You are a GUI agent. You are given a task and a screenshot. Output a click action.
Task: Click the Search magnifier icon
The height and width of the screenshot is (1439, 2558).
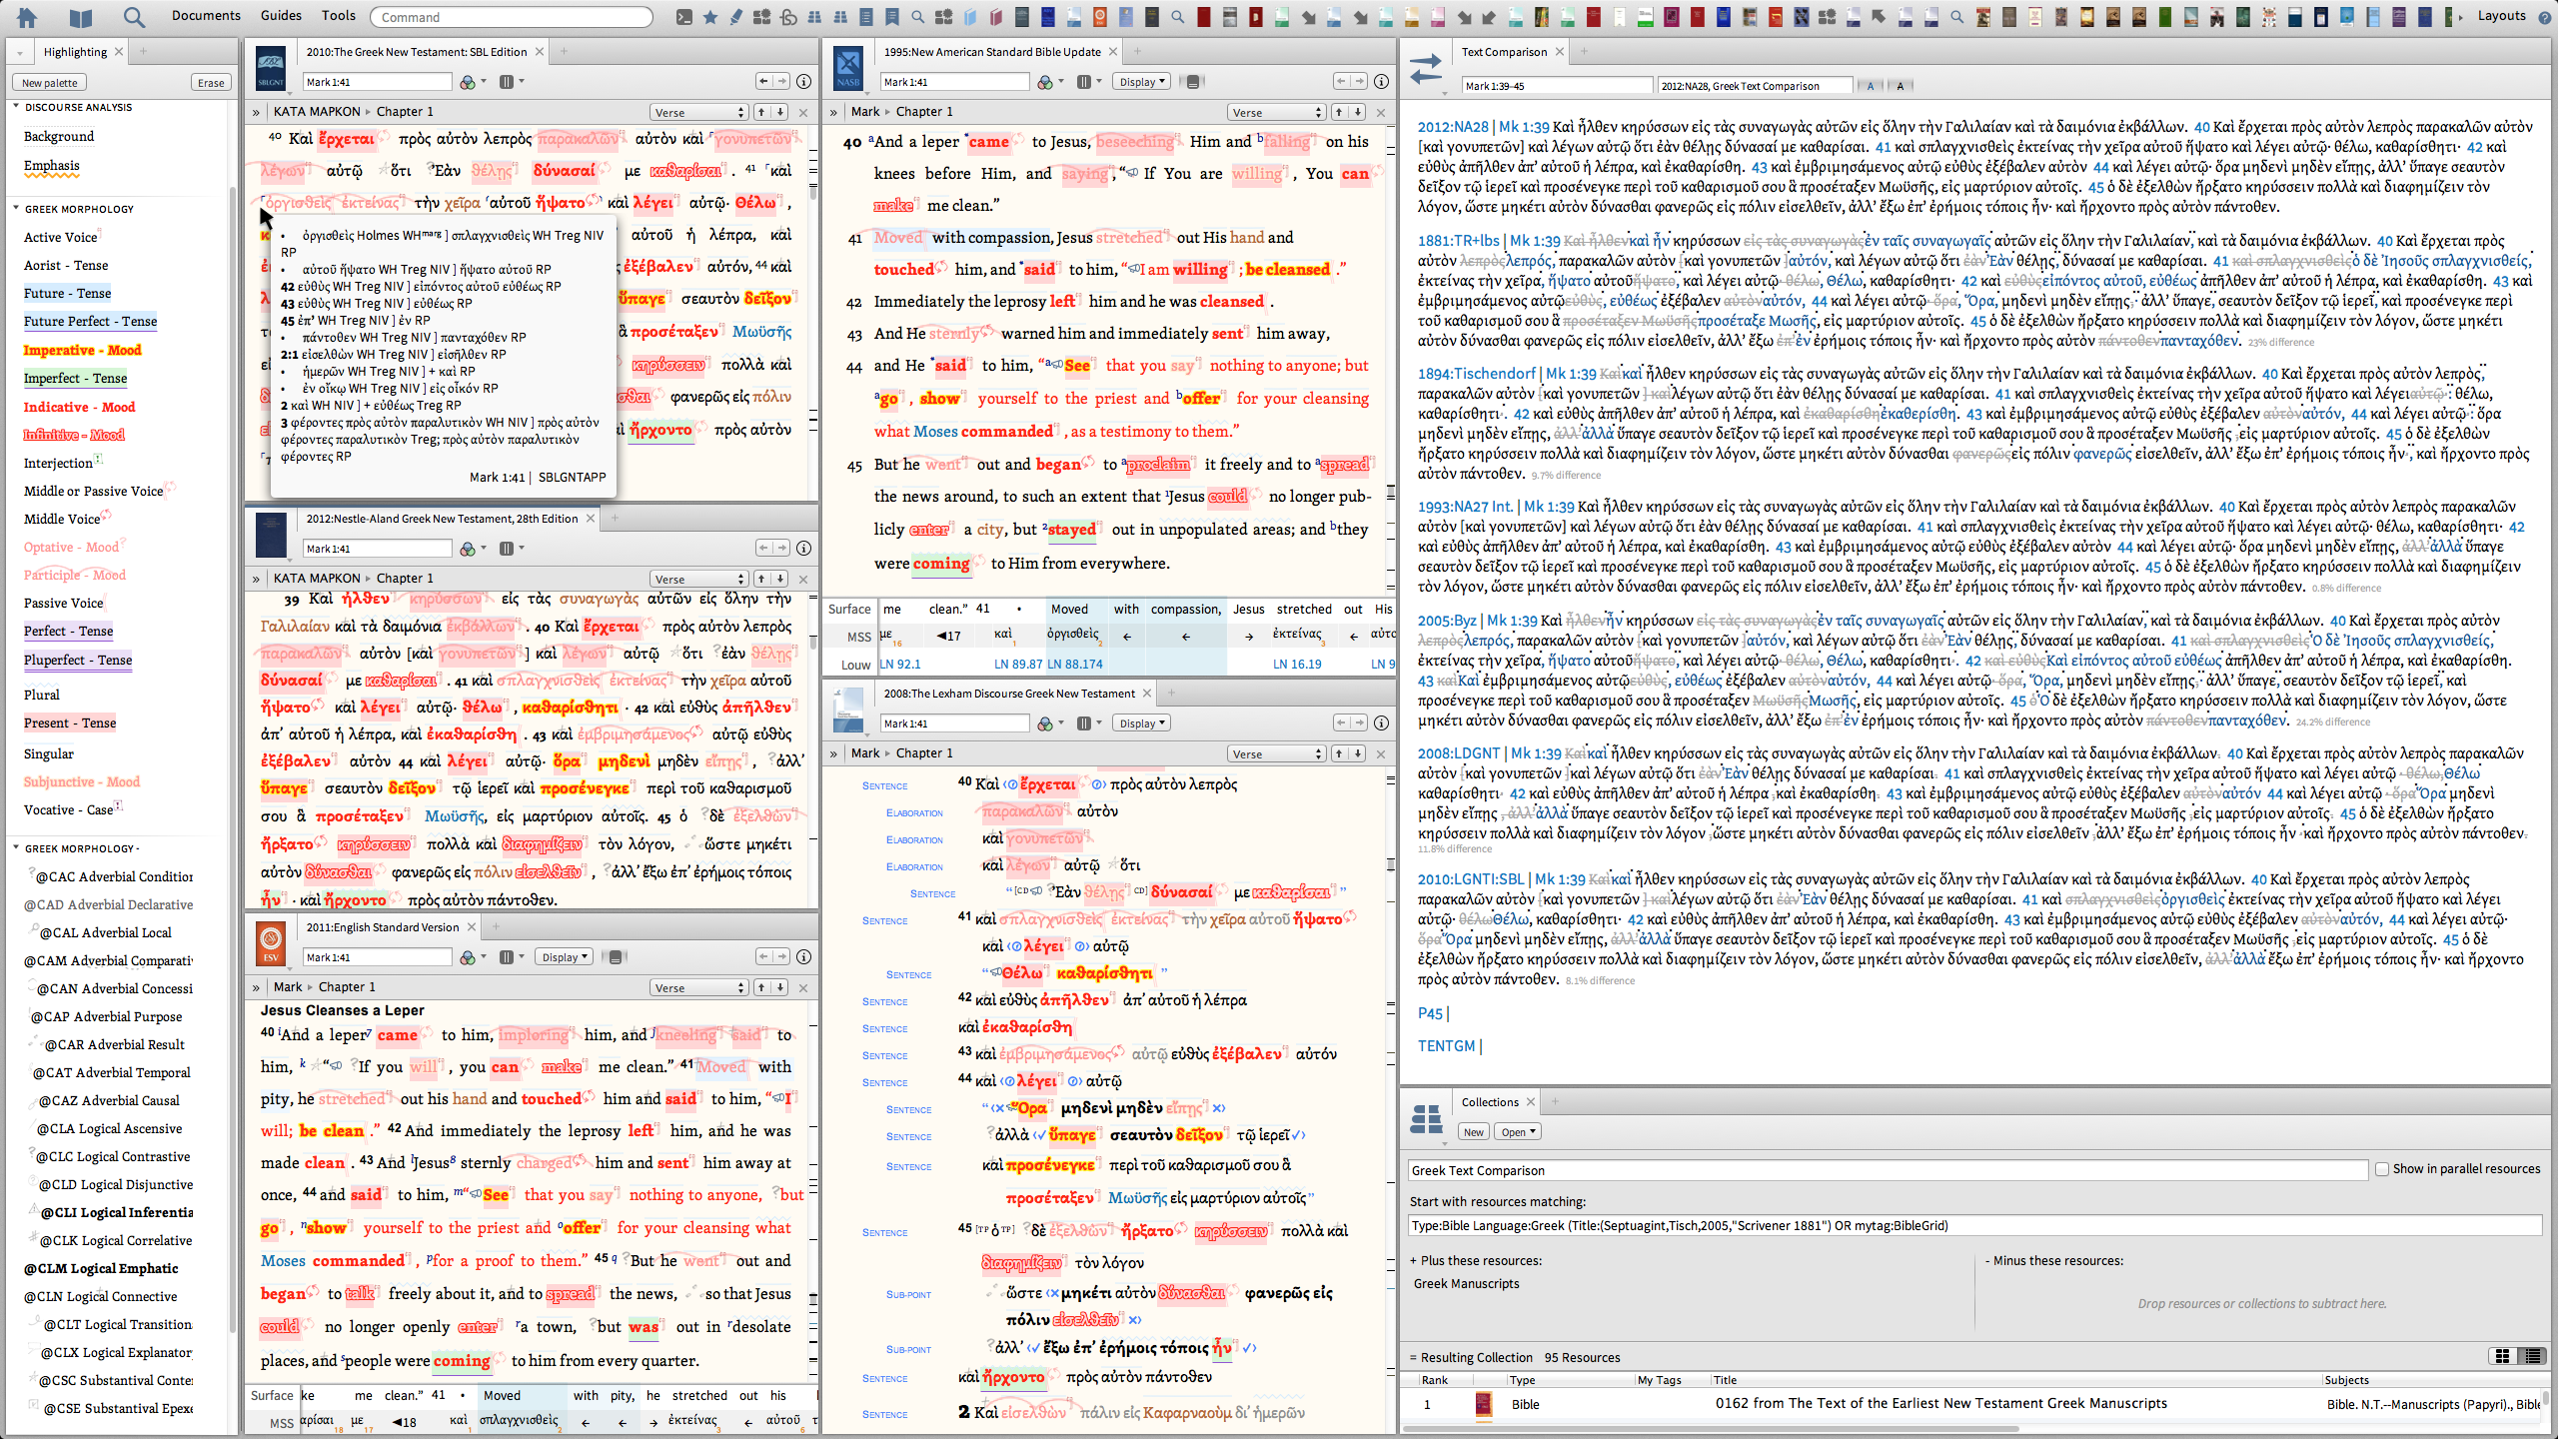tap(133, 16)
